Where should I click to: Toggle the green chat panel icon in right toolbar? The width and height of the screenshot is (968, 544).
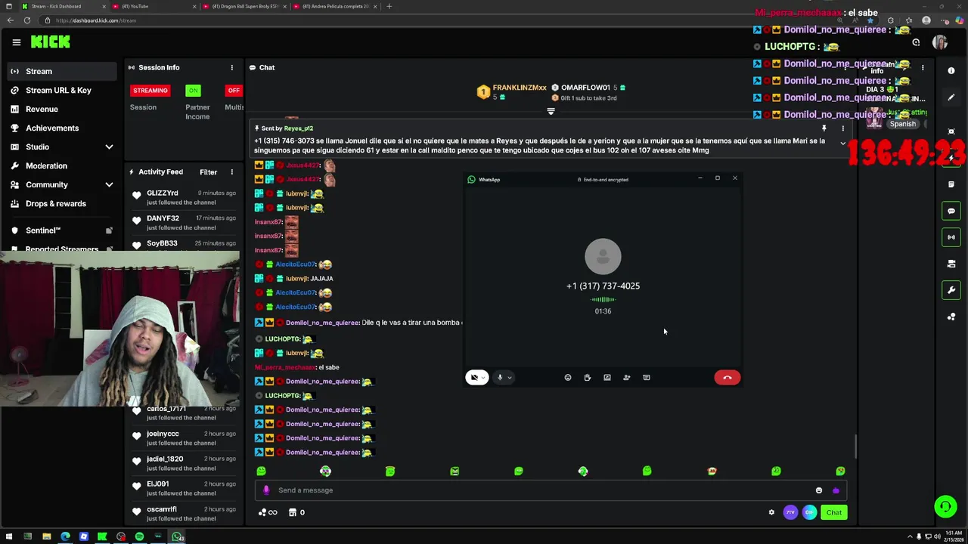[951, 211]
